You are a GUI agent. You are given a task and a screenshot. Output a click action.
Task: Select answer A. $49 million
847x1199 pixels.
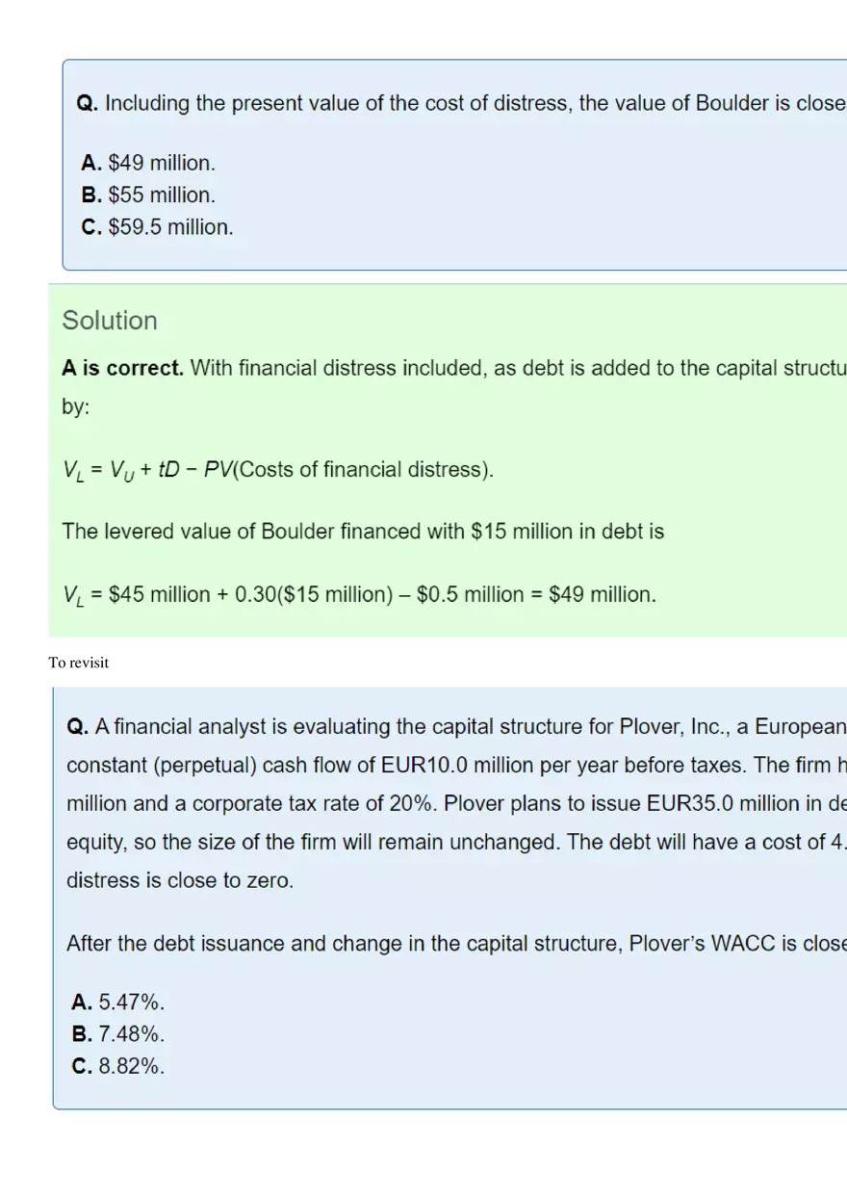pyautogui.click(x=149, y=163)
